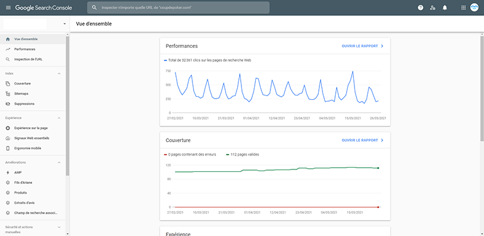Open the account avatar menu
The image size is (484, 236).
474,8
